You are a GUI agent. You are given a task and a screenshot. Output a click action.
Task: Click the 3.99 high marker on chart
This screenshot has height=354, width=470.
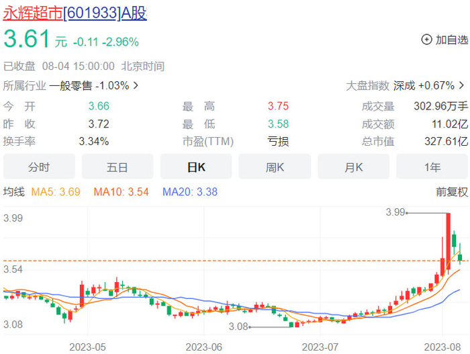pos(395,212)
